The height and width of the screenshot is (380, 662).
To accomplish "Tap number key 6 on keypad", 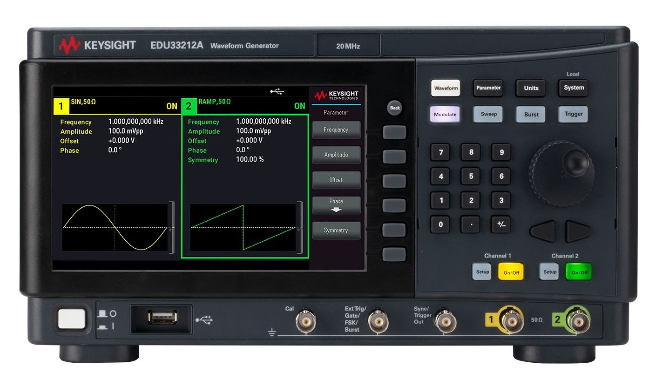I will (x=501, y=176).
